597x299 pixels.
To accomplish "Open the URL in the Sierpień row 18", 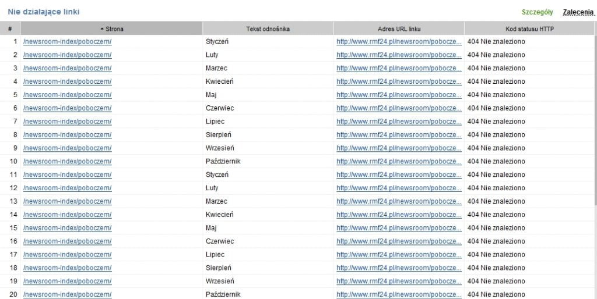I will click(399, 268).
